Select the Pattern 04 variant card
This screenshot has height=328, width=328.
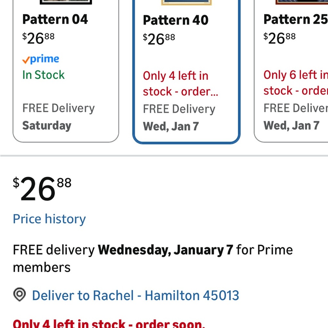click(x=66, y=71)
